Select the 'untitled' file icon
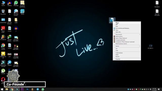The height and width of the screenshot is (91, 162). pyautogui.click(x=10, y=46)
